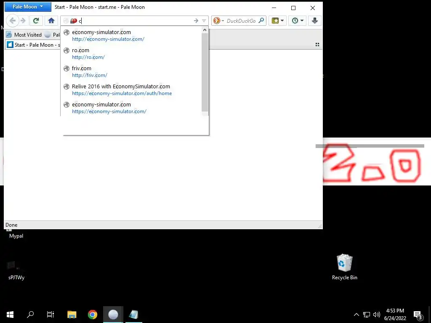Viewport: 431px width, 323px height.
Task: Click the Done status bar text
Action: coord(11,225)
